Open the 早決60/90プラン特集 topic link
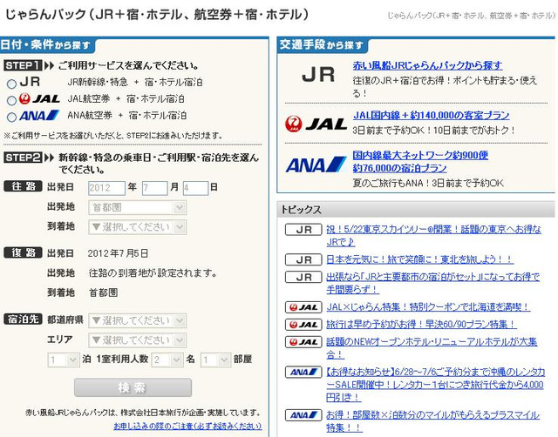This screenshot has height=437, width=558. click(x=421, y=325)
